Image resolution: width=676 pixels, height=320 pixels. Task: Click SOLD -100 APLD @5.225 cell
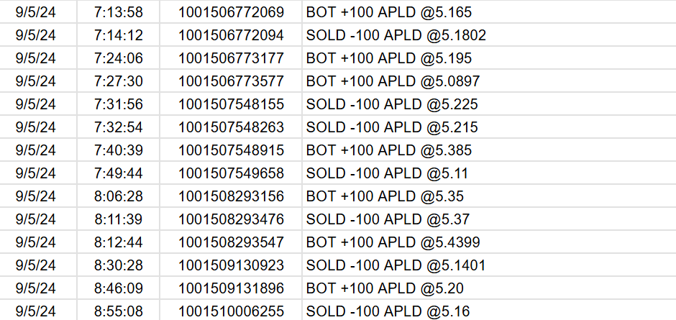point(392,104)
